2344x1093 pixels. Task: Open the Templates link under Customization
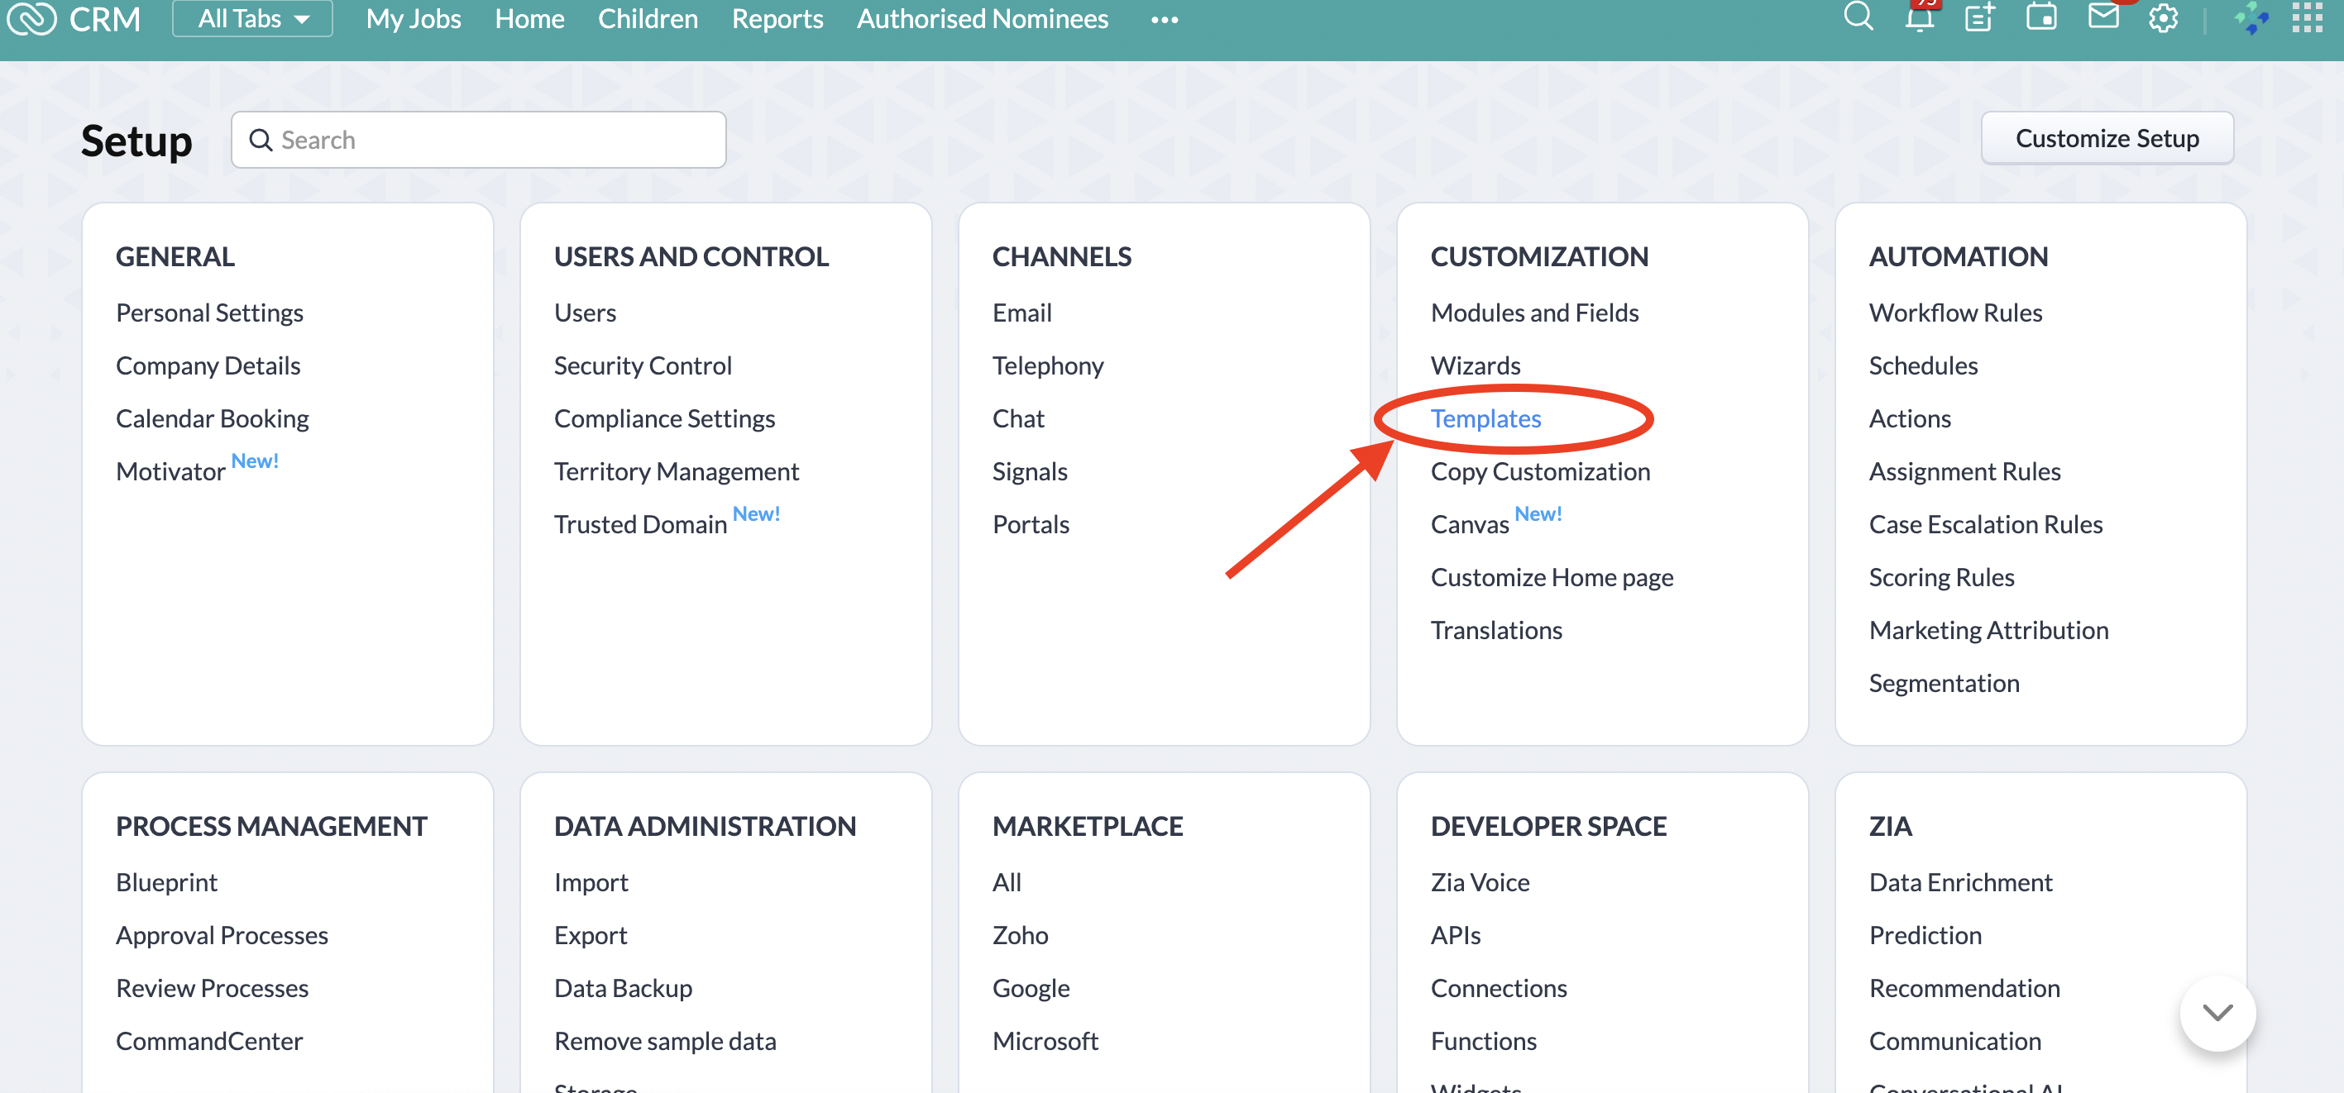tap(1485, 418)
